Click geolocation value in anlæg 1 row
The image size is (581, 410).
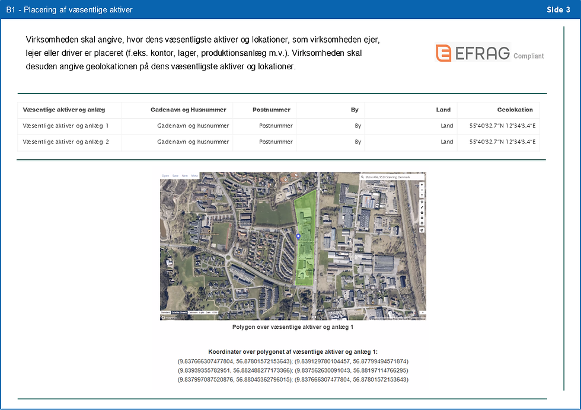(503, 126)
